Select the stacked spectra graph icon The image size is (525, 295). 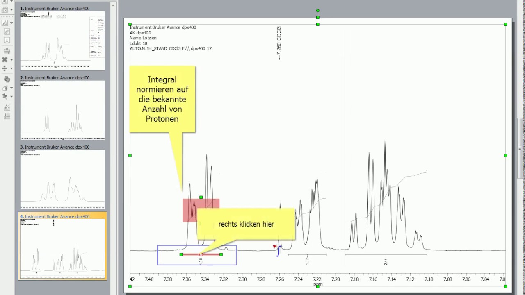click(7, 108)
